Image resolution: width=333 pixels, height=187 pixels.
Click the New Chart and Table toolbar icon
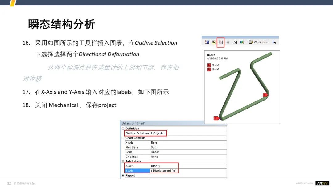221,42
